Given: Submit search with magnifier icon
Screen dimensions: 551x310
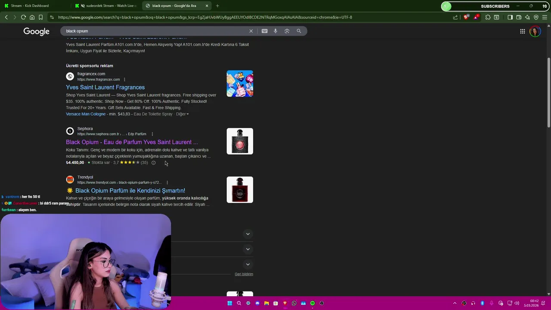Looking at the screenshot, I should 299,31.
